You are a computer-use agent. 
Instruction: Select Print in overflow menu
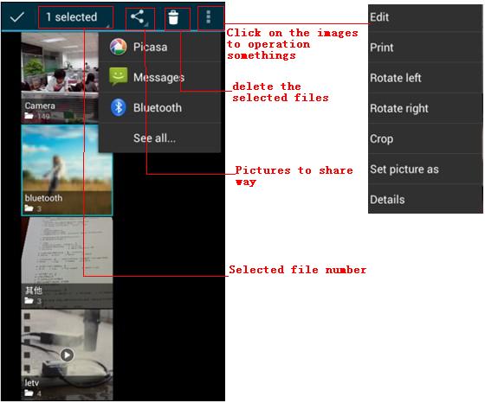(425, 48)
